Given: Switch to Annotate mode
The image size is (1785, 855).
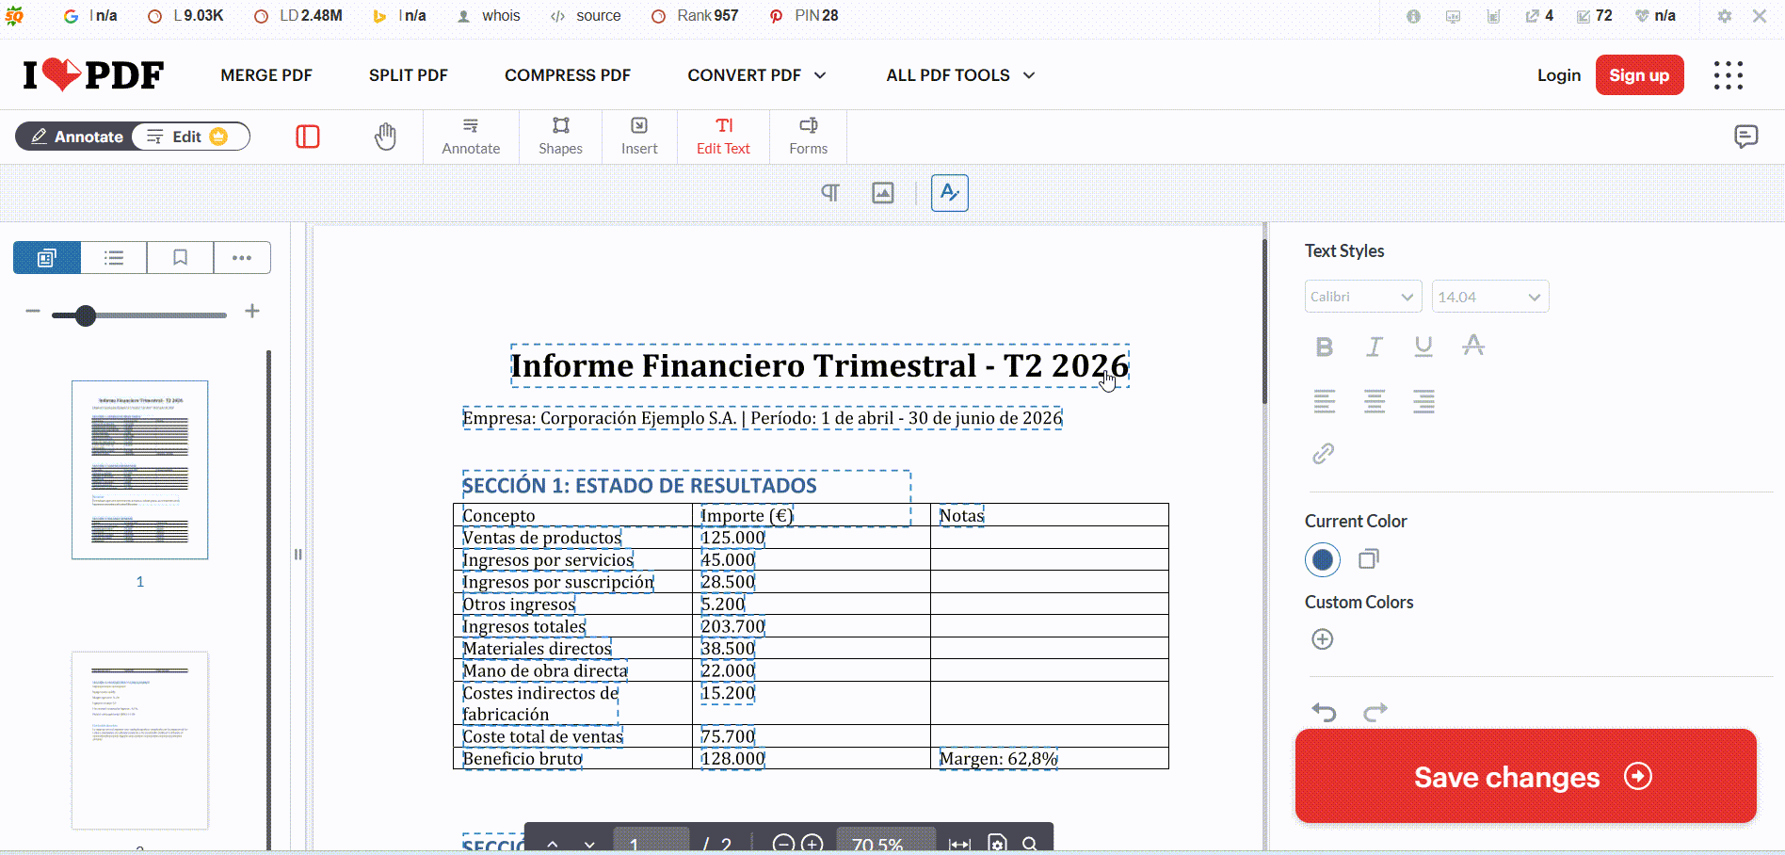Looking at the screenshot, I should (77, 137).
